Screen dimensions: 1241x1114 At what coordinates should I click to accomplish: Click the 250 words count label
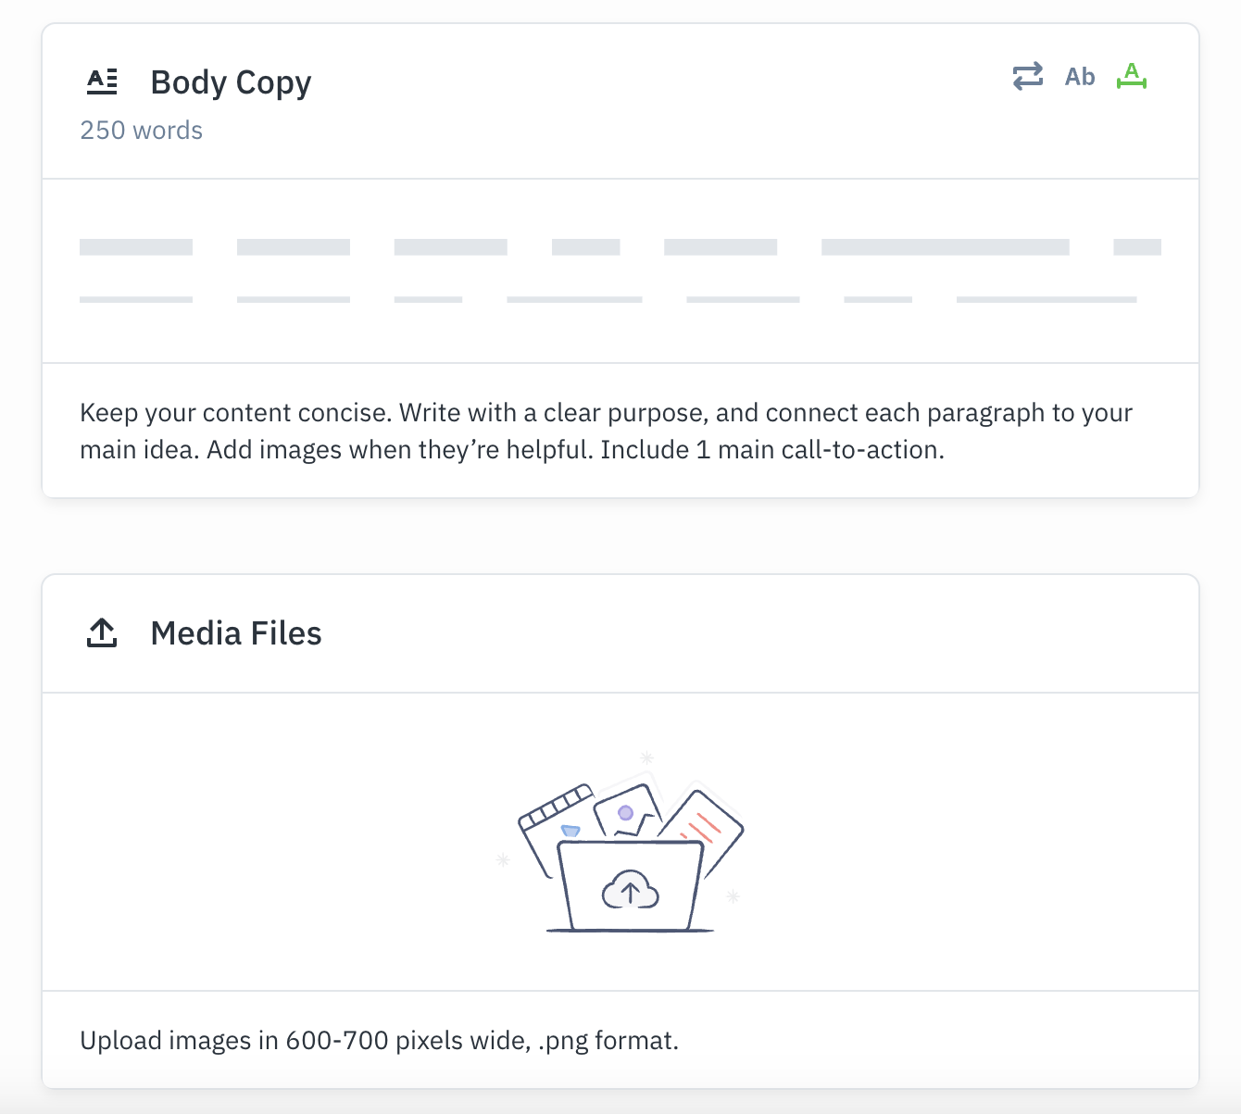tap(141, 131)
